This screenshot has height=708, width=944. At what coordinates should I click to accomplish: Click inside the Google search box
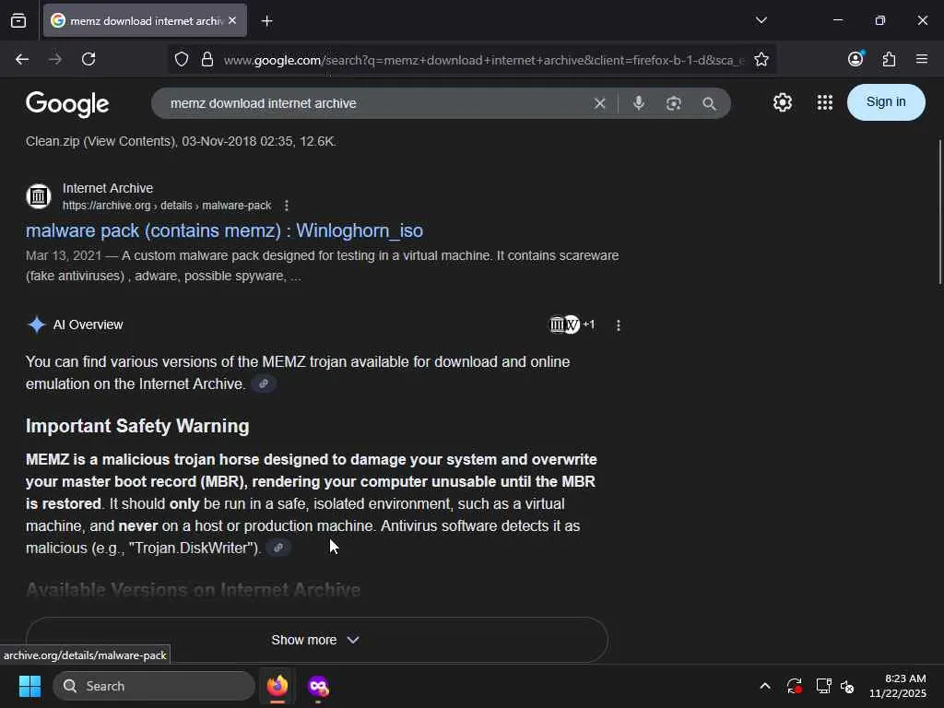373,103
